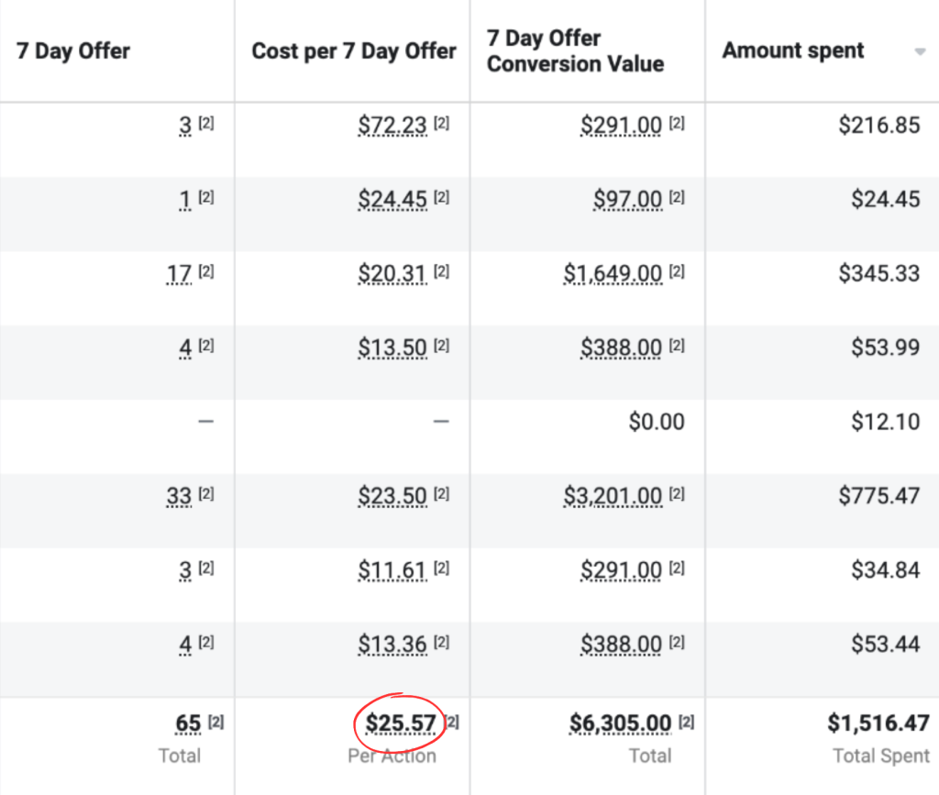The image size is (939, 795).
Task: Open footnote [2] beside the 65 total
Action: tap(215, 723)
